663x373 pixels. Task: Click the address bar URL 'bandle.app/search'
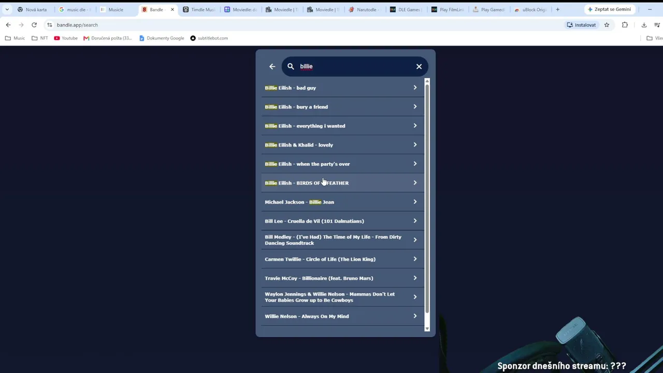[77, 25]
